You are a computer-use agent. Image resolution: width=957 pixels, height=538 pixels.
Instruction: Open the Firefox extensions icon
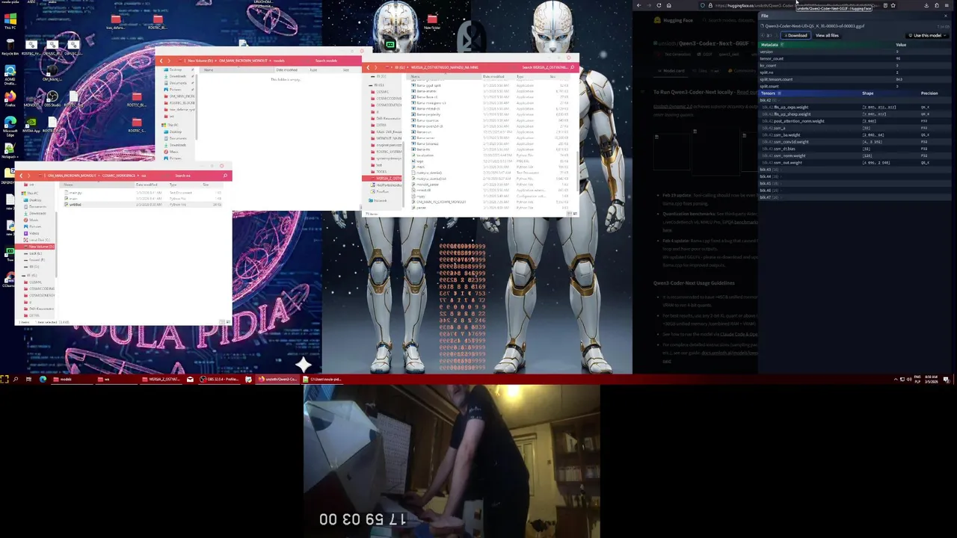(x=937, y=5)
